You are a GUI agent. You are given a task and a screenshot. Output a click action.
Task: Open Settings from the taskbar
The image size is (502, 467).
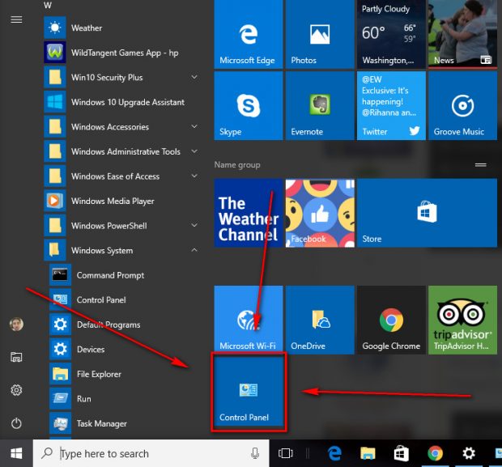pos(468,453)
